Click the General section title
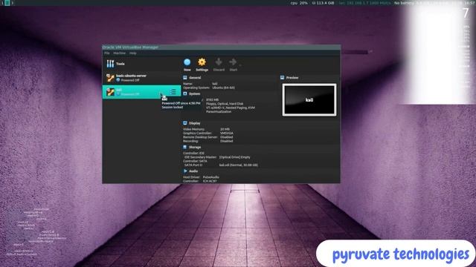 coord(195,78)
